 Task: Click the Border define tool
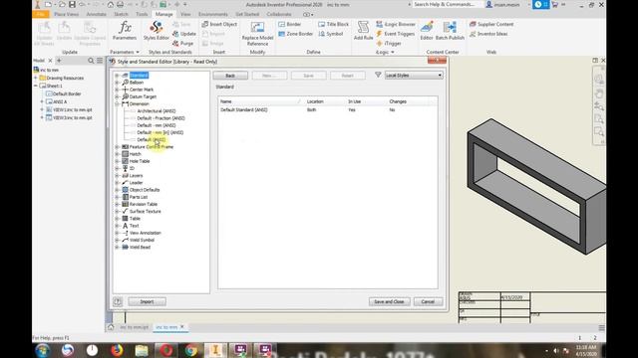[290, 24]
